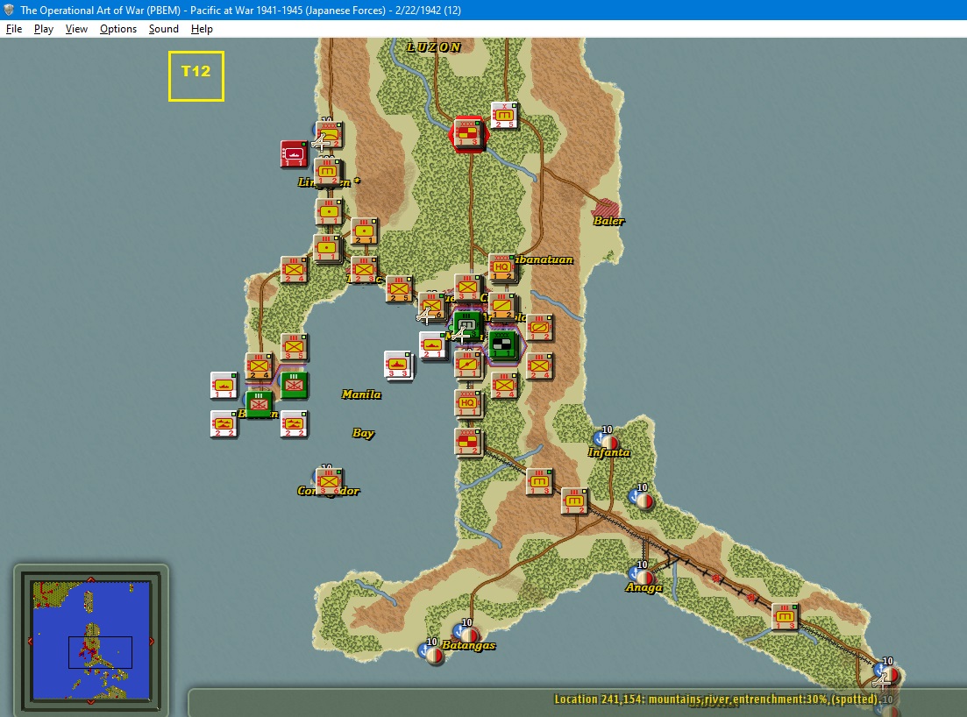Click the LUZON map label
The width and height of the screenshot is (967, 717).
pos(434,46)
